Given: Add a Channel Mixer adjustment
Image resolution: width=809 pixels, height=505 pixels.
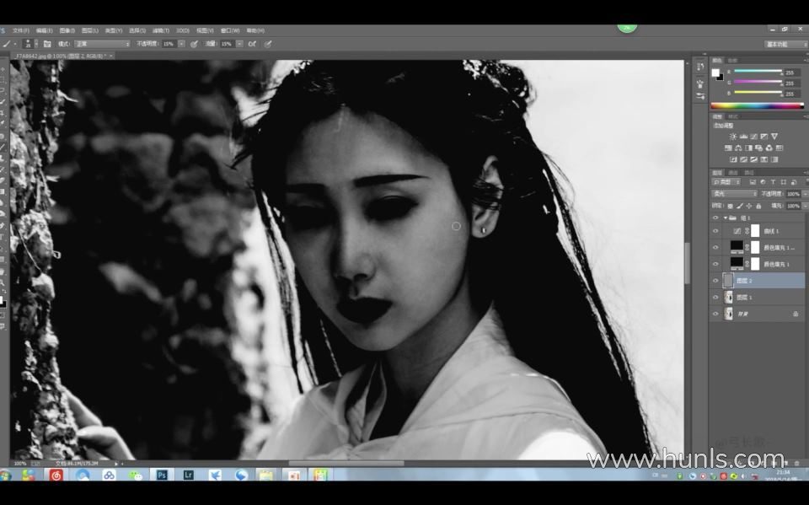Looking at the screenshot, I should (769, 148).
